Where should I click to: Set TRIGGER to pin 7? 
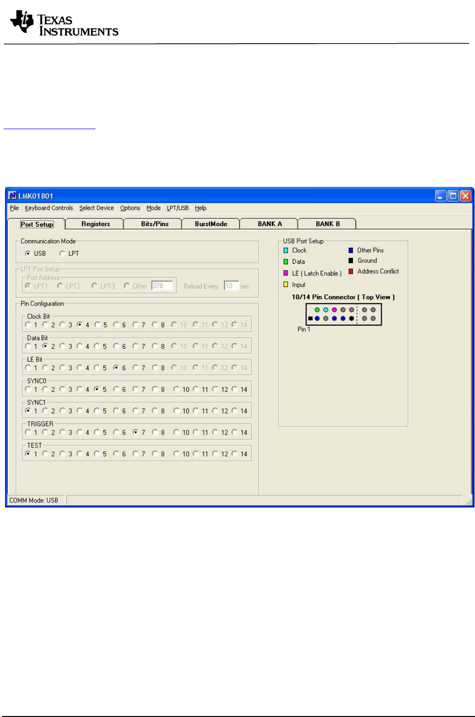[136, 432]
